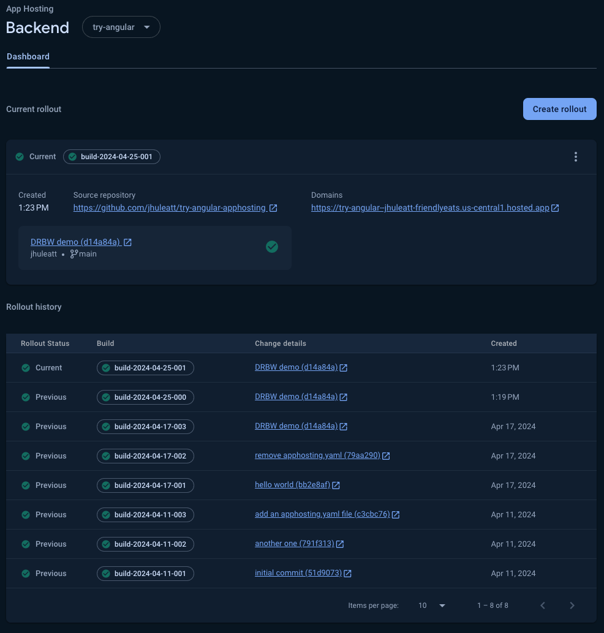Click the '1 – 8 of 8' pagination text
Image resolution: width=604 pixels, height=633 pixels.
tap(493, 605)
